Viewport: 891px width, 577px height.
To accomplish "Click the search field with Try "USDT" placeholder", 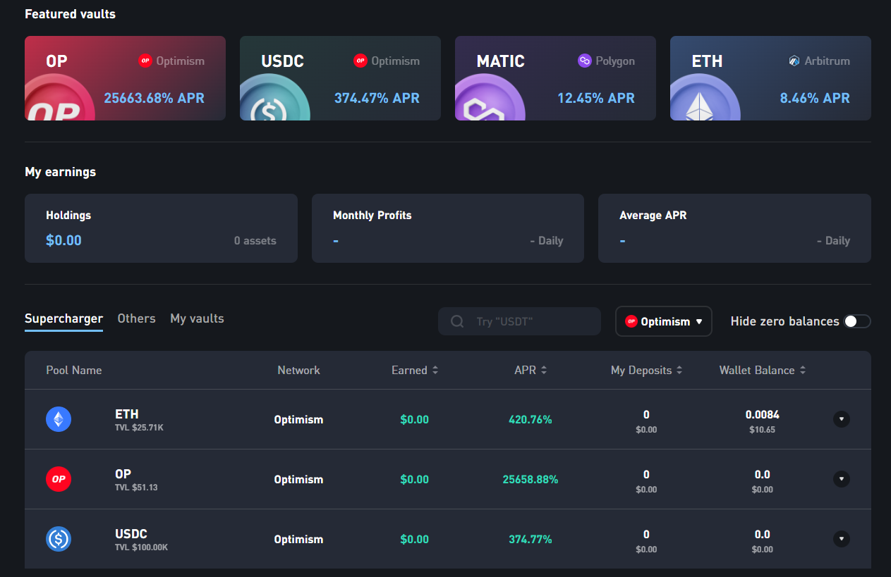I will [x=519, y=321].
